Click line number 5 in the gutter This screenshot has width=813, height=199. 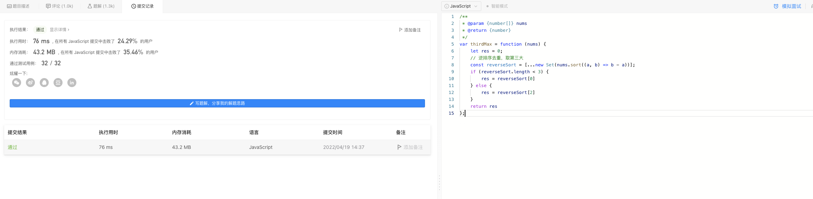pyautogui.click(x=453, y=44)
